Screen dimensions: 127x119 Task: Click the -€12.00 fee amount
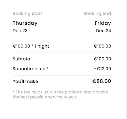tap(103, 69)
